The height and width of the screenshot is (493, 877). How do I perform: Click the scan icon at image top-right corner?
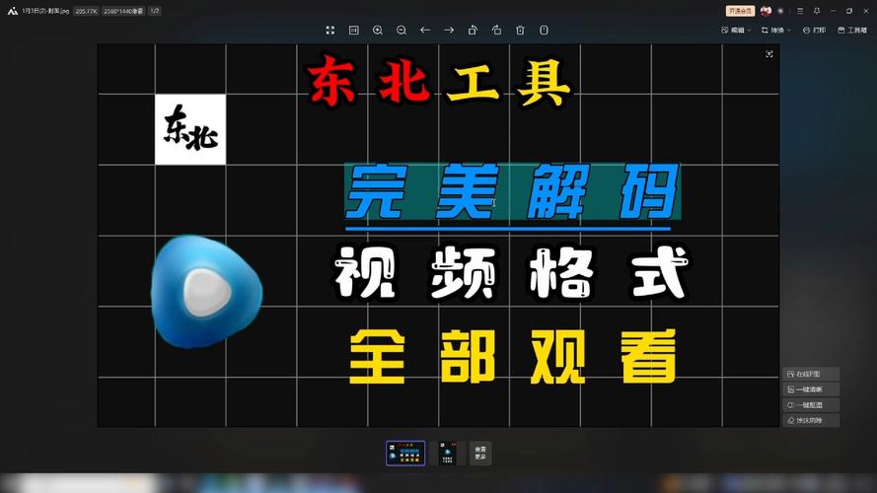pos(769,53)
